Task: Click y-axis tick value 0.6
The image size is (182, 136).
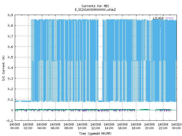Action: coord(10,47)
